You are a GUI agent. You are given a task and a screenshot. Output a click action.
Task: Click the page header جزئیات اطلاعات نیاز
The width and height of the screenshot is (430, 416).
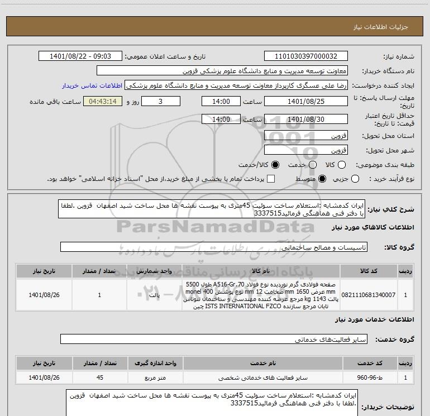pyautogui.click(x=380, y=27)
